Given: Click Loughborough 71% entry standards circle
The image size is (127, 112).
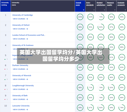Looking at the screenshot, I should 90,88.
